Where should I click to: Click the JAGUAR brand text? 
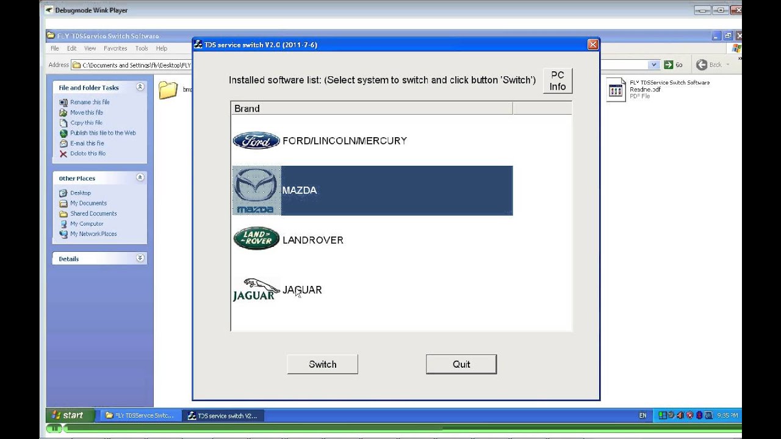(x=302, y=290)
